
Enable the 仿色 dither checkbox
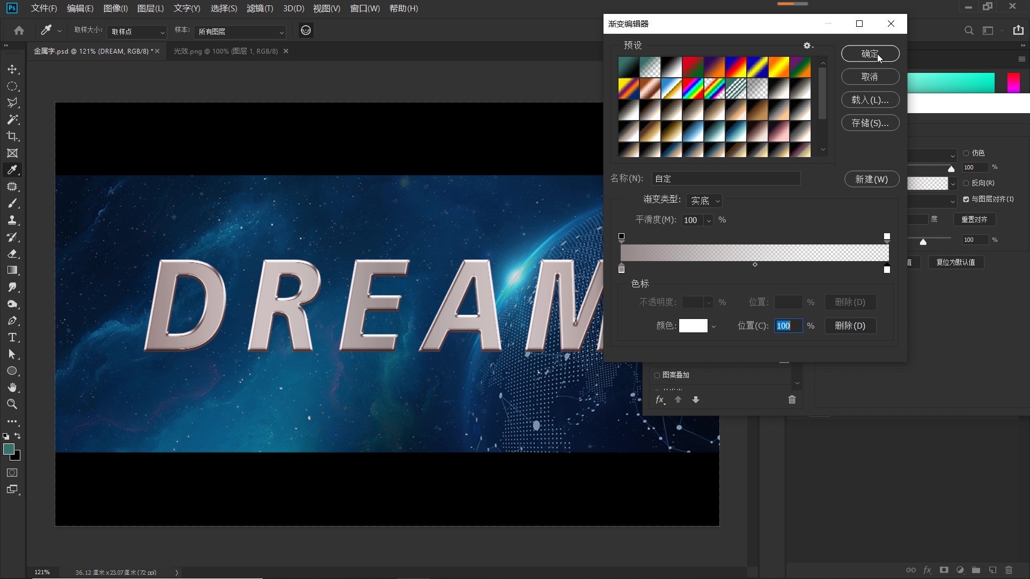coord(966,153)
